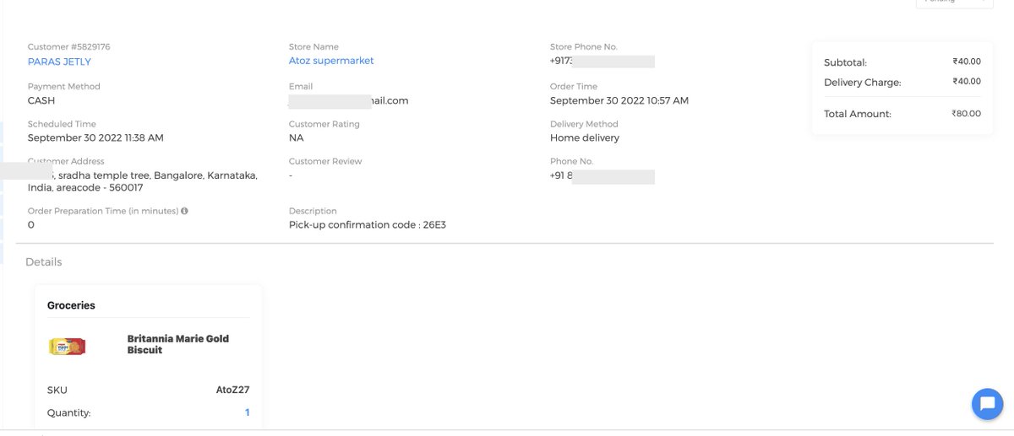This screenshot has height=436, width=1014.
Task: Select the redacted email ending in mail.com
Action: pos(348,100)
